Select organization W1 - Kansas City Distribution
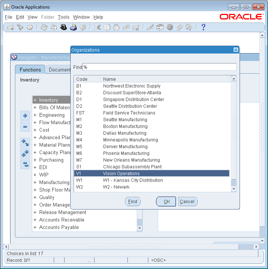This screenshot has height=269, width=268. click(x=152, y=180)
